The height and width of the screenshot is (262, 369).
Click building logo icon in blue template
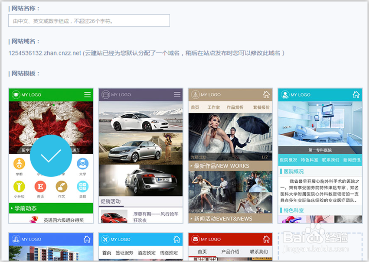16,239
